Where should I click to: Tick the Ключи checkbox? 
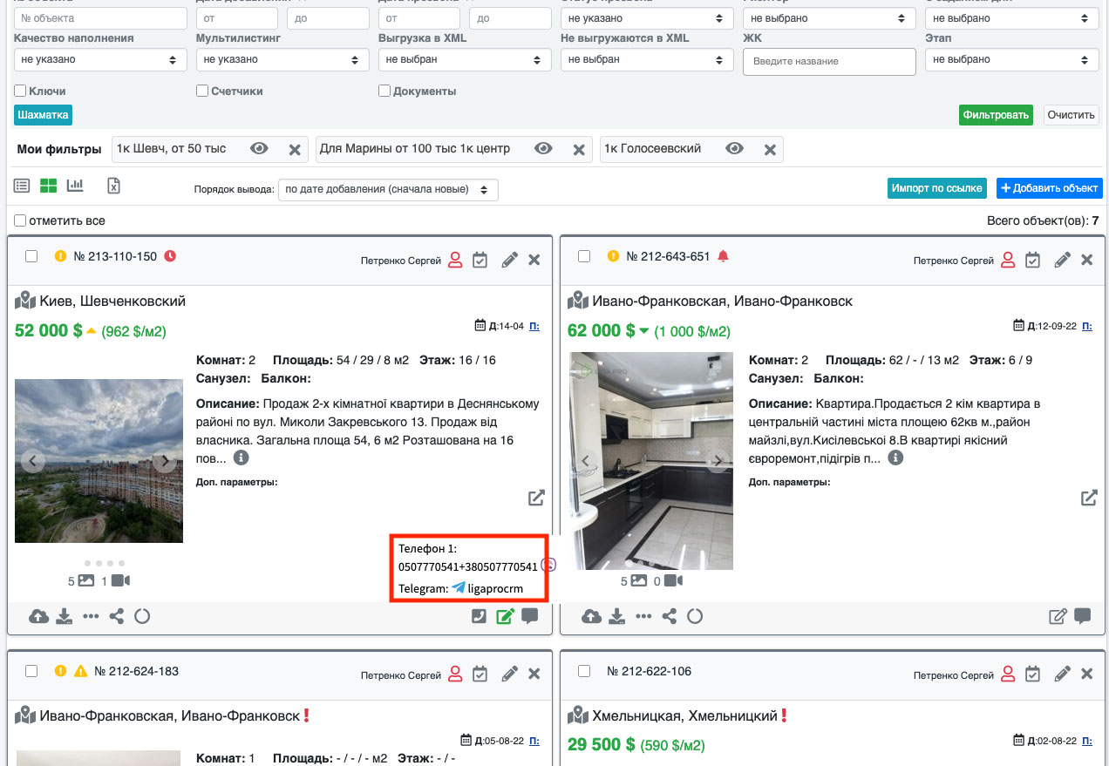pos(20,91)
